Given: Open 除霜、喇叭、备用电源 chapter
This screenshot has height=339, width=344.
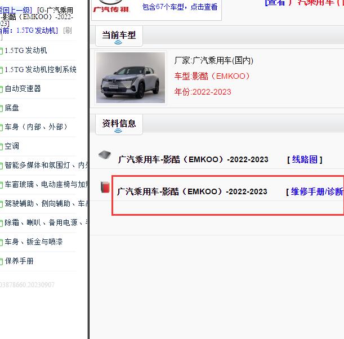Looking at the screenshot, I should (x=46, y=222).
